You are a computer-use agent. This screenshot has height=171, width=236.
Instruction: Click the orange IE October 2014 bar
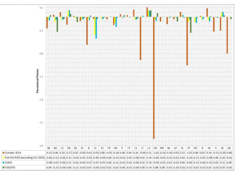(x=87, y=31)
